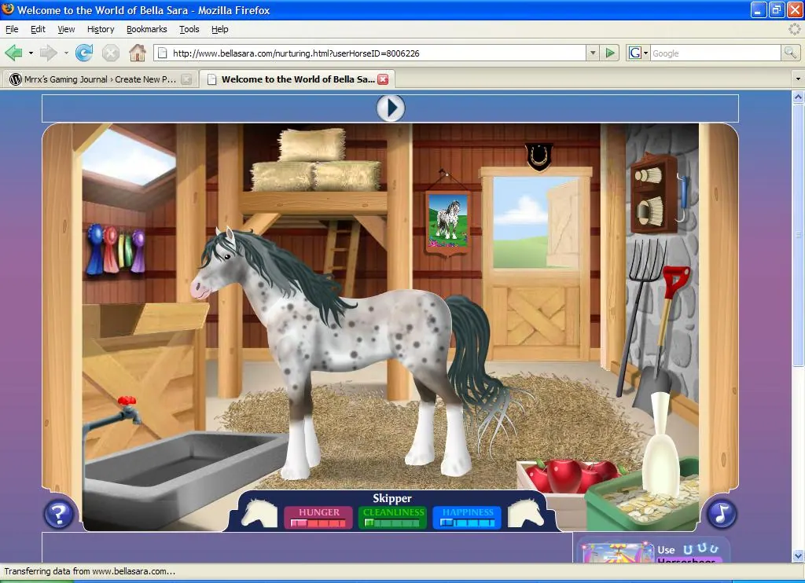Select the next horse head icon right of Happiness
Image resolution: width=805 pixels, height=583 pixels.
(526, 513)
